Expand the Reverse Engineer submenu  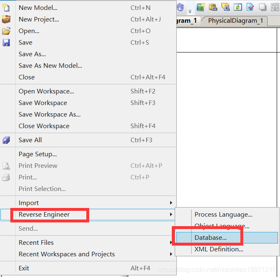pyautogui.click(x=88, y=215)
